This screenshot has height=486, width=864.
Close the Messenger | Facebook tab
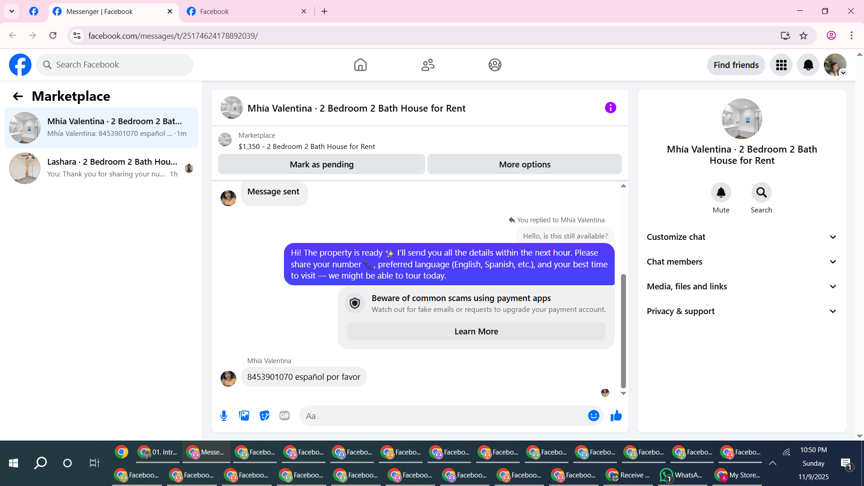pyautogui.click(x=170, y=12)
